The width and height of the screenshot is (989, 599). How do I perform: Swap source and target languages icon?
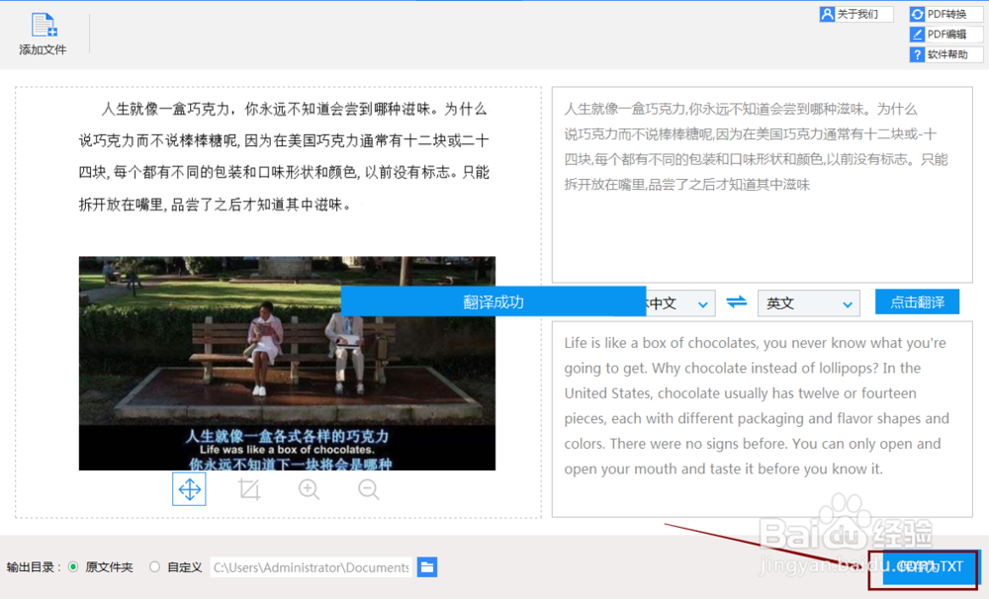[736, 302]
